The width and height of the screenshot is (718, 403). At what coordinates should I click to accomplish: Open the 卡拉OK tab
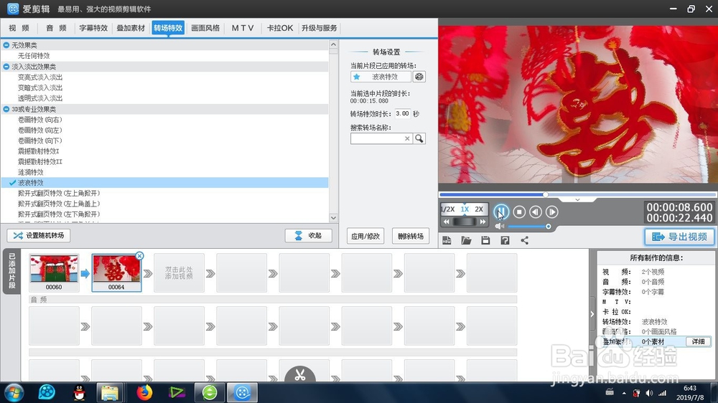(280, 28)
